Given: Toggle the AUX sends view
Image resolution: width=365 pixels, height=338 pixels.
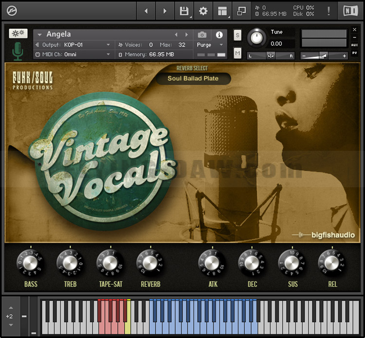Looking at the screenshot, I should (354, 45).
